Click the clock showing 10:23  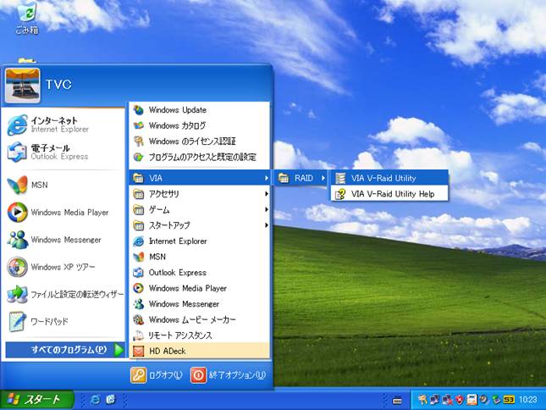[528, 400]
